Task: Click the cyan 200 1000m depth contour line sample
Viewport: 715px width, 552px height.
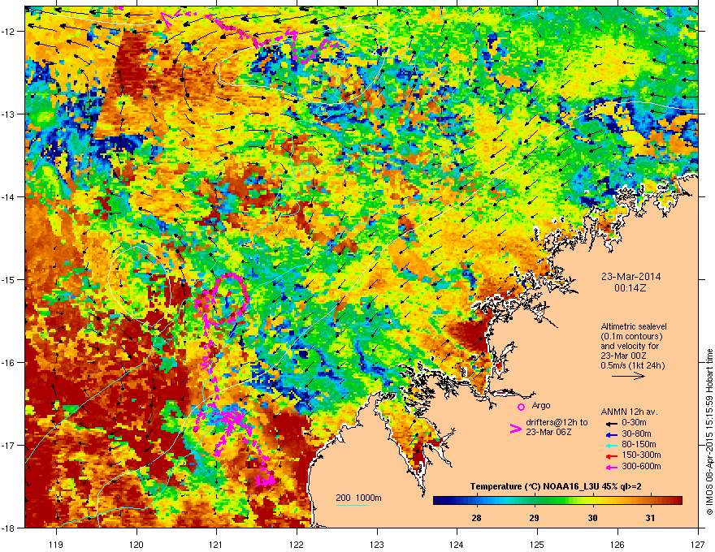Action: [352, 506]
